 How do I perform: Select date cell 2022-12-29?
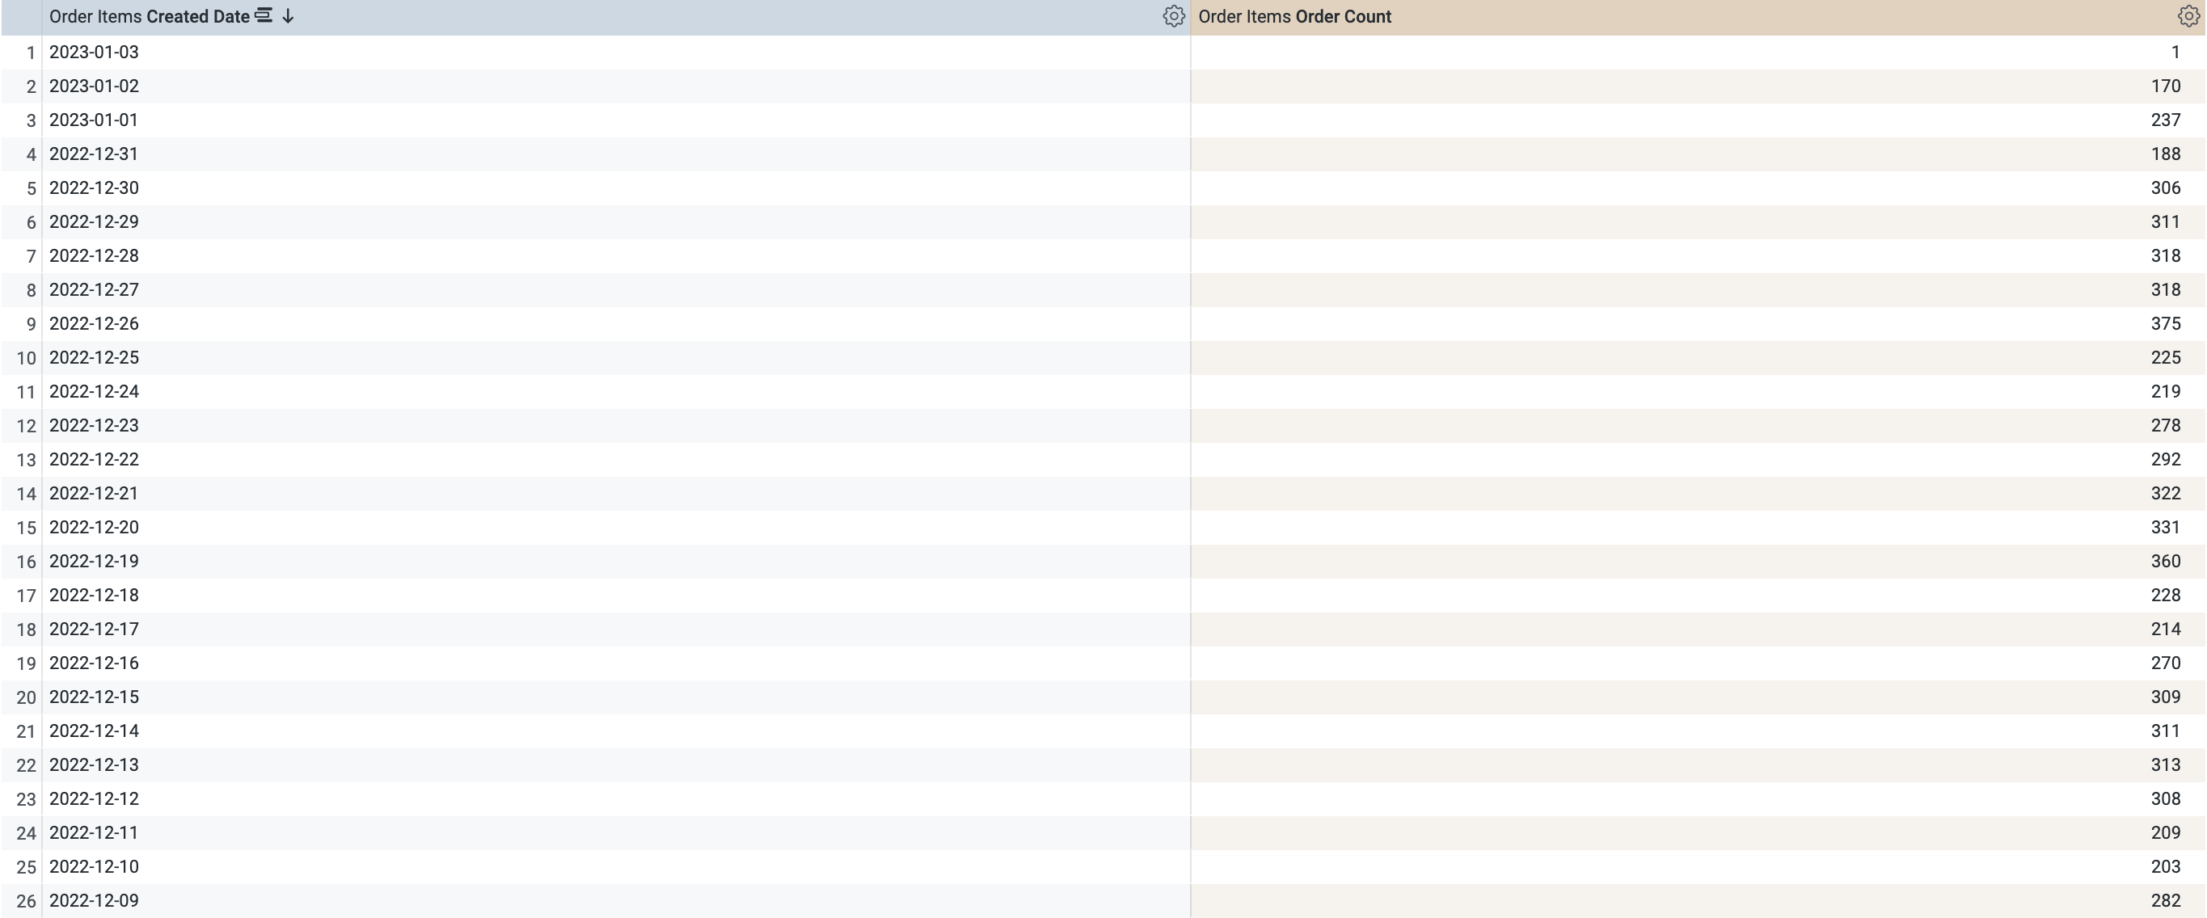[94, 221]
